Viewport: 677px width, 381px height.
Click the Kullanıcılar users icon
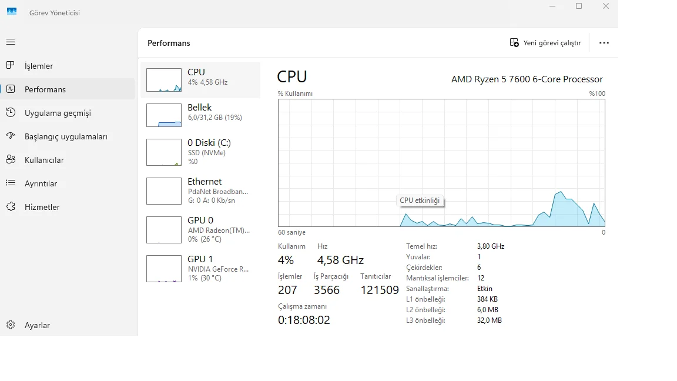[x=11, y=159]
